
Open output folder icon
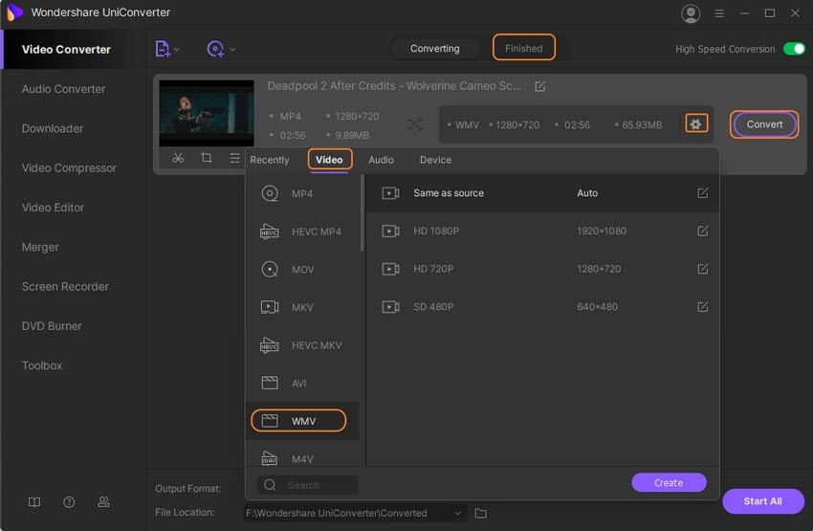(x=481, y=513)
